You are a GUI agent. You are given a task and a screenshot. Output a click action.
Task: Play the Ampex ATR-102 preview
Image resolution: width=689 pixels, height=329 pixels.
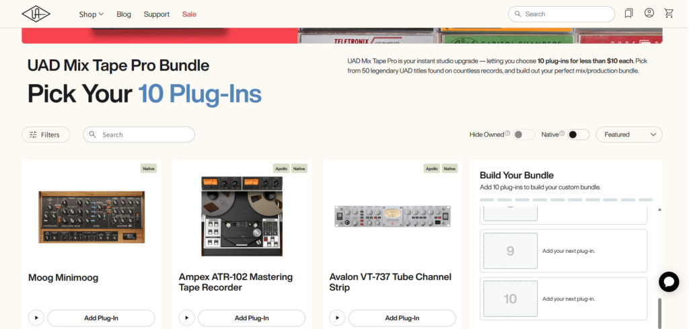point(187,318)
